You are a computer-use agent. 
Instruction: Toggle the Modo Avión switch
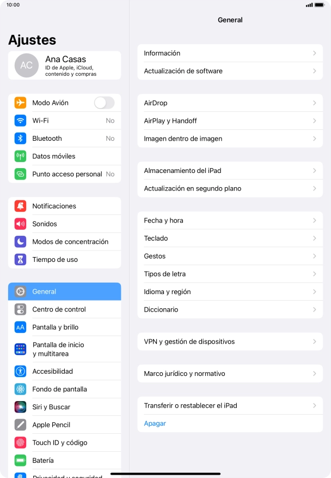(104, 103)
